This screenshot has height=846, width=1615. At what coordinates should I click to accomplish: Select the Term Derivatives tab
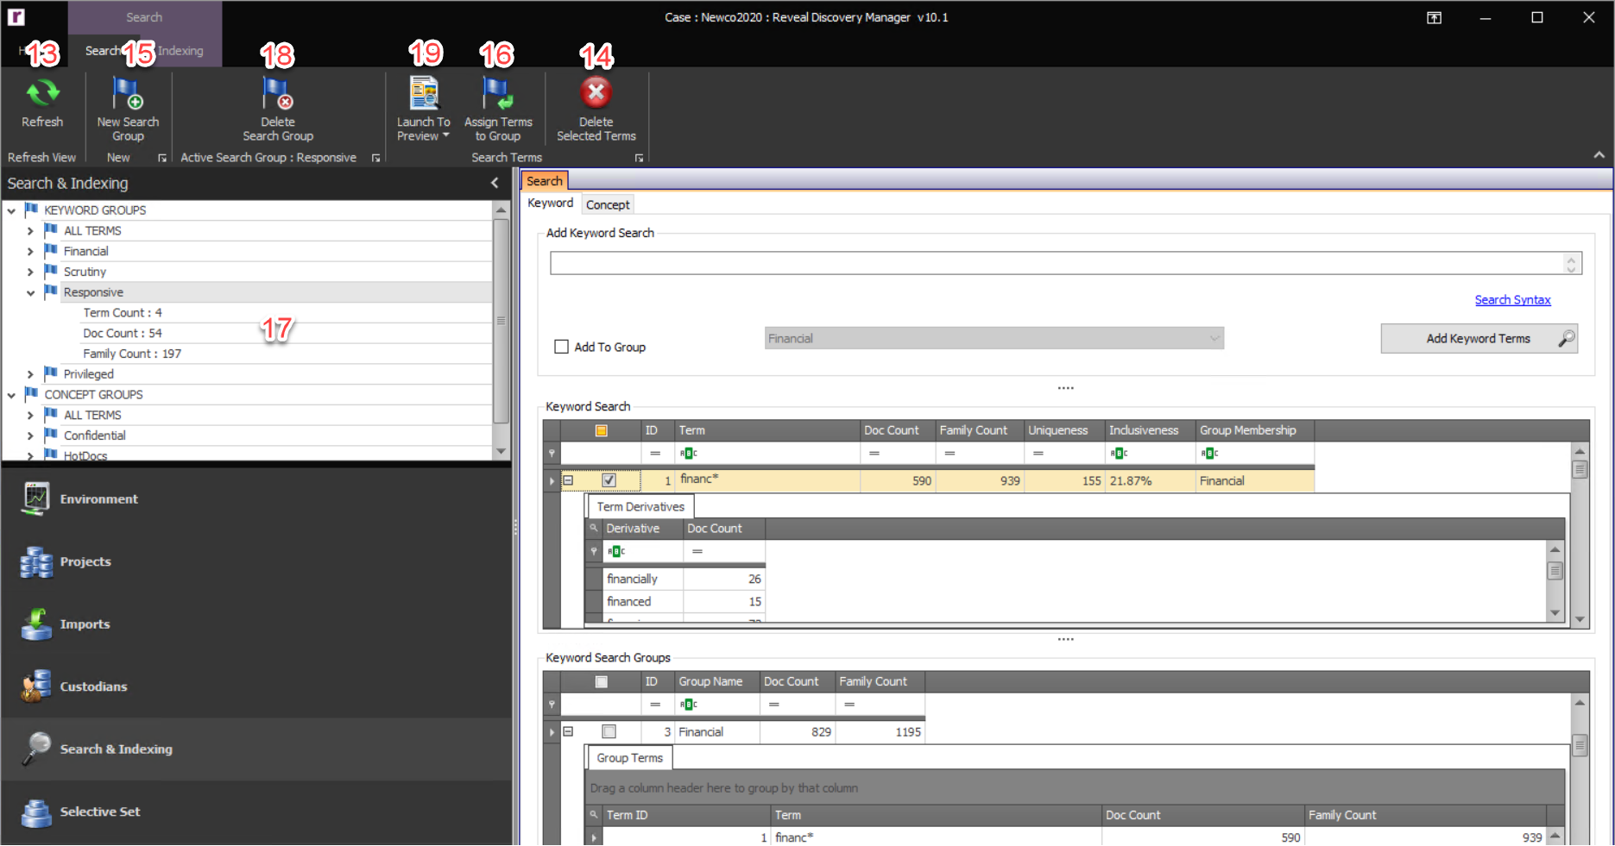[640, 506]
